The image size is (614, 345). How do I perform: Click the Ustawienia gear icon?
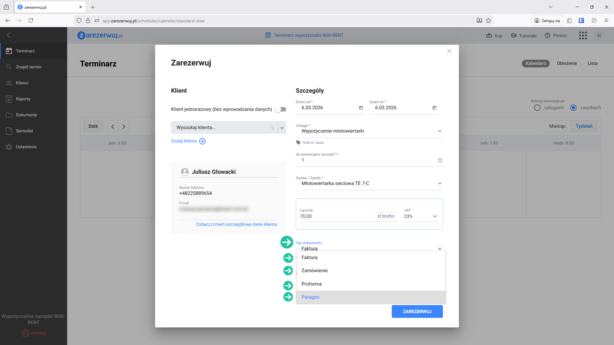(9, 147)
